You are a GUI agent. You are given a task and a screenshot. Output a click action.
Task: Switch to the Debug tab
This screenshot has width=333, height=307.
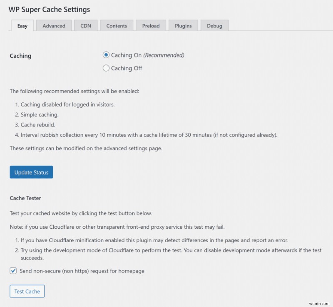[214, 25]
